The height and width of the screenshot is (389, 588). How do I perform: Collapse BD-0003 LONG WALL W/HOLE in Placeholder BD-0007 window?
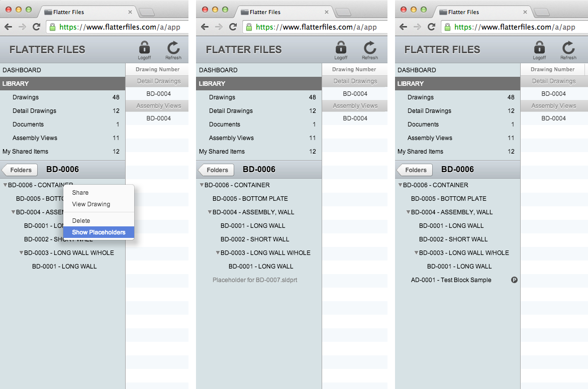[x=218, y=252]
